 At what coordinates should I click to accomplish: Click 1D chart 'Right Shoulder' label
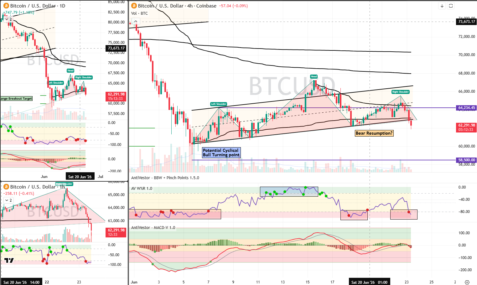pyautogui.click(x=83, y=77)
